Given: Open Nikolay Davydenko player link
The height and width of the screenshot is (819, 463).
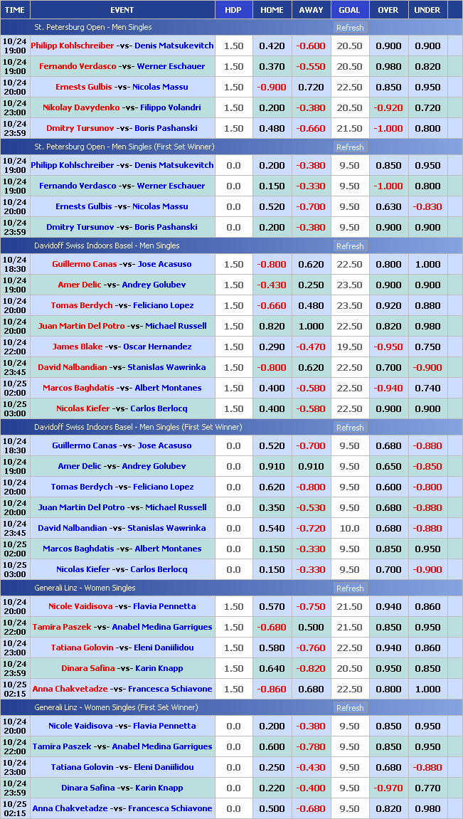Looking at the screenshot, I should pos(81,107).
